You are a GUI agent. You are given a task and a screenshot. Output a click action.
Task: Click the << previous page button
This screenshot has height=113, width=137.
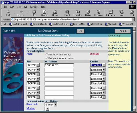(80, 31)
